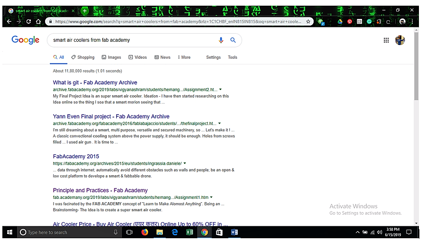Open the Google Drive extension

tap(340, 21)
